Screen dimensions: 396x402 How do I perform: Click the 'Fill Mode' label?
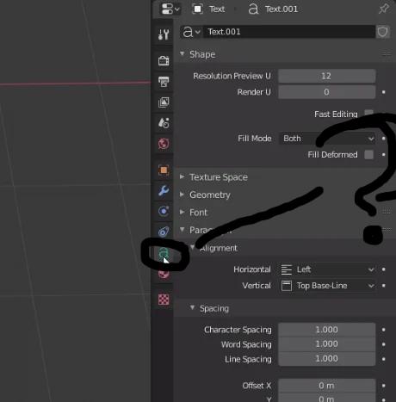coord(255,139)
